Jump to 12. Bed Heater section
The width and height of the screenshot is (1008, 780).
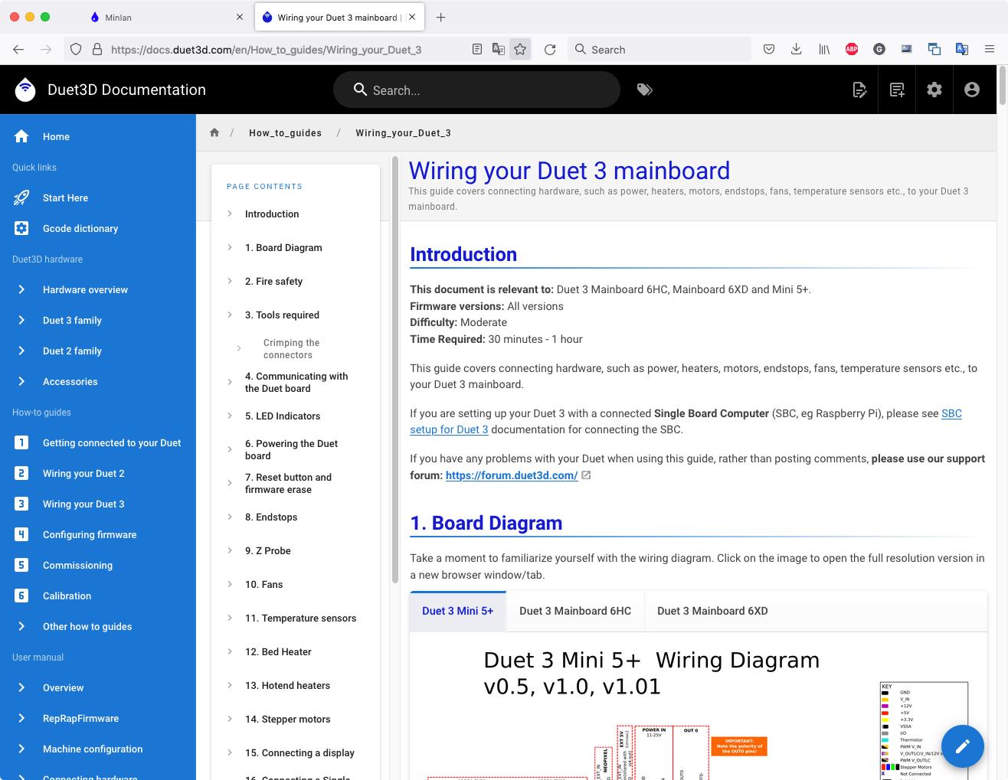278,652
